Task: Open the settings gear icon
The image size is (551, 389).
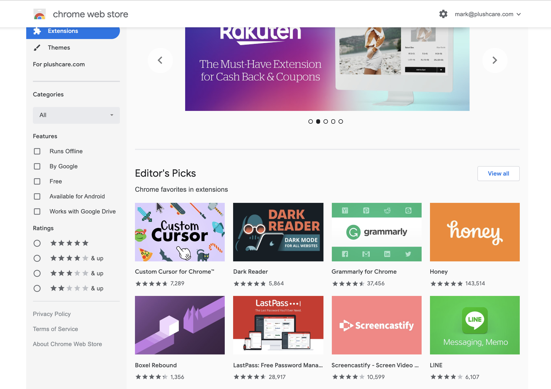Action: tap(443, 14)
